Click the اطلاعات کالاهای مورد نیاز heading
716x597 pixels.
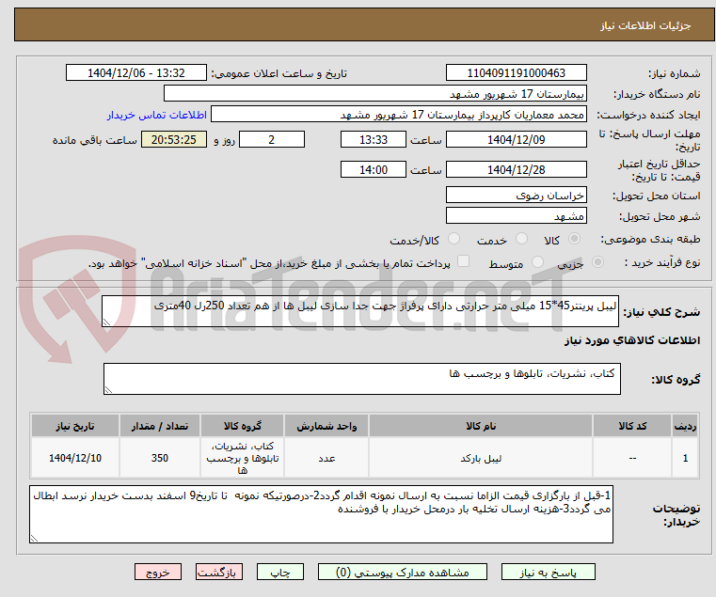(x=632, y=340)
